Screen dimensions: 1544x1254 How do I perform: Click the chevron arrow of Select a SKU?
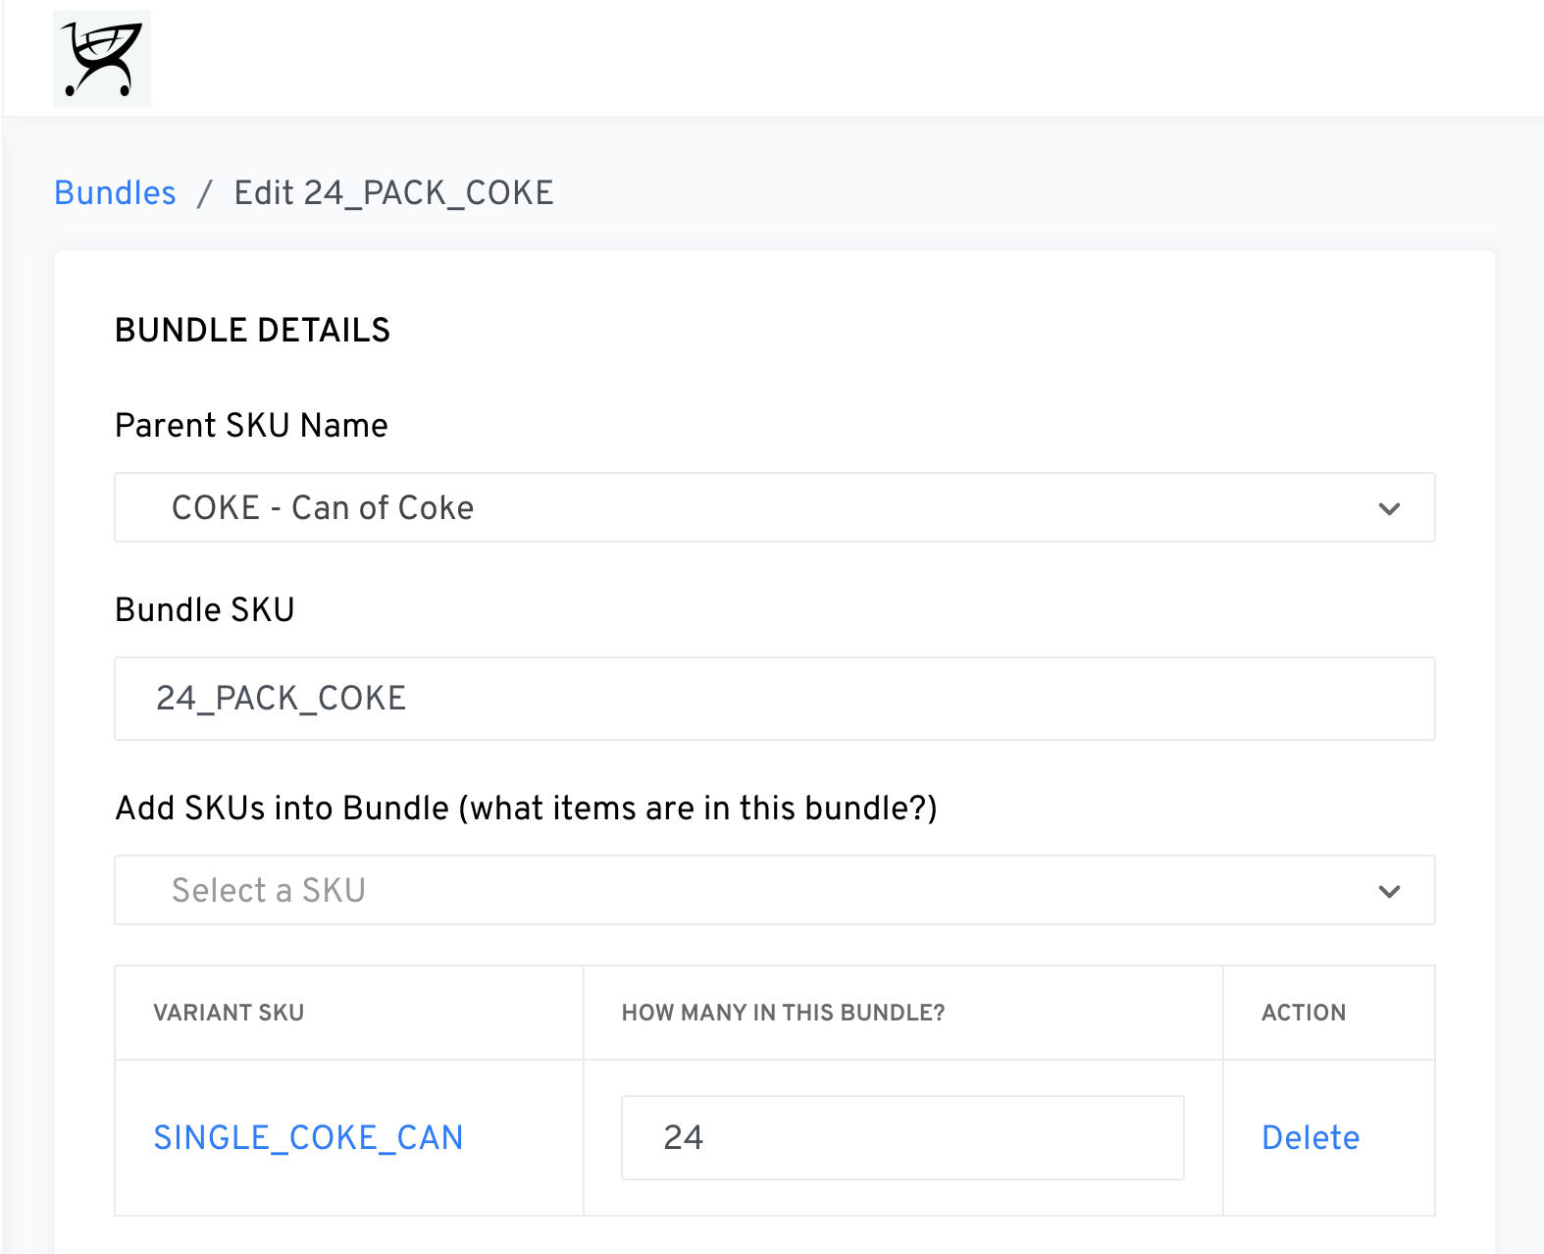tap(1388, 891)
